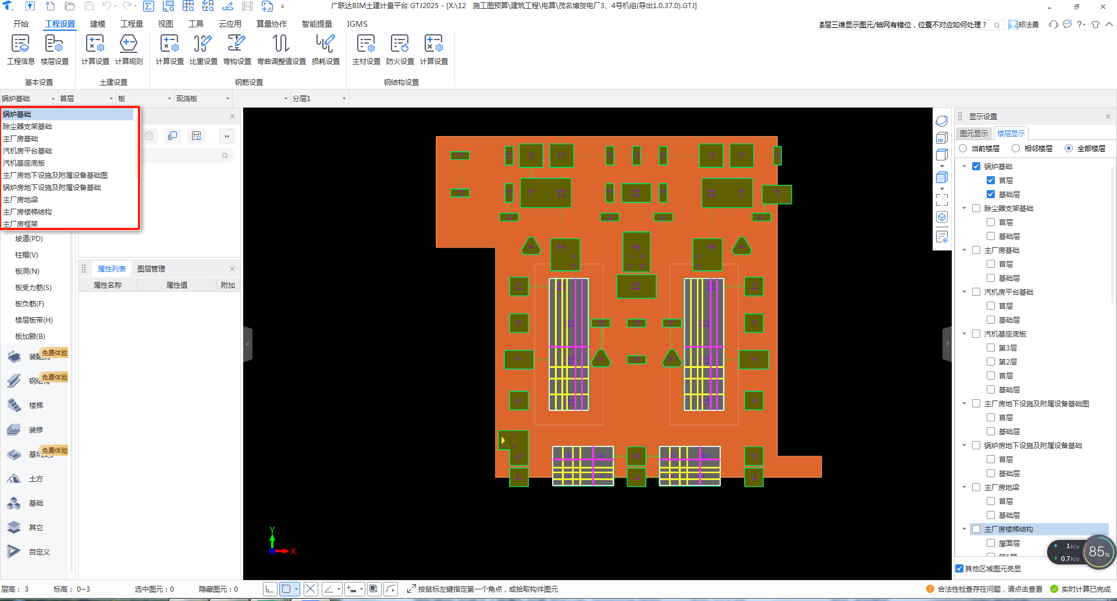Open 楼层设置 floor settings tool
This screenshot has height=601, width=1117.
[54, 49]
